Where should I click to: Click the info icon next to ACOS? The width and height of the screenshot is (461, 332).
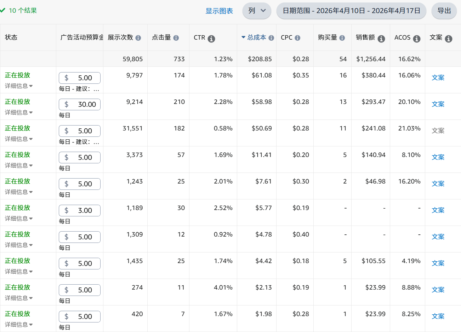point(417,39)
